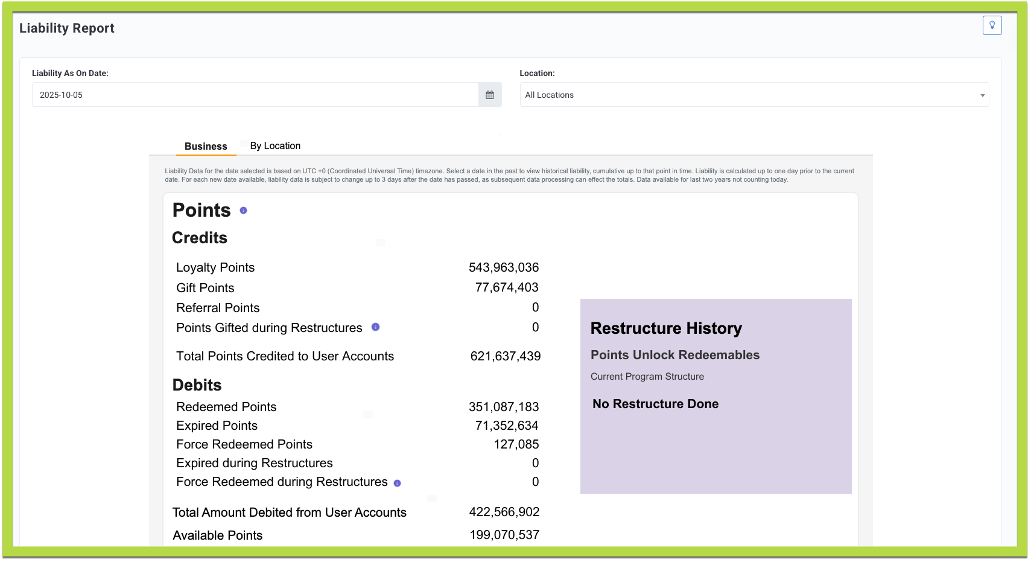This screenshot has height=562, width=1028.
Task: Click the Restructure History heading
Action: [x=666, y=328]
